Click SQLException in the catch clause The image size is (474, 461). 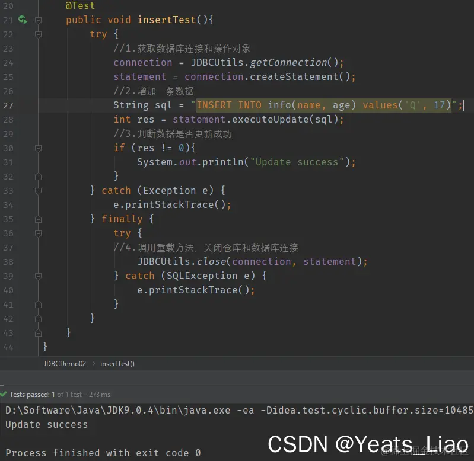tap(202, 276)
